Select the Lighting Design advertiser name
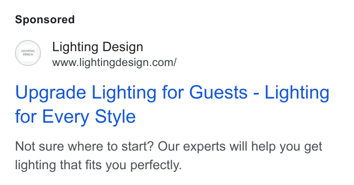Image resolution: width=354 pixels, height=185 pixels. (x=97, y=47)
